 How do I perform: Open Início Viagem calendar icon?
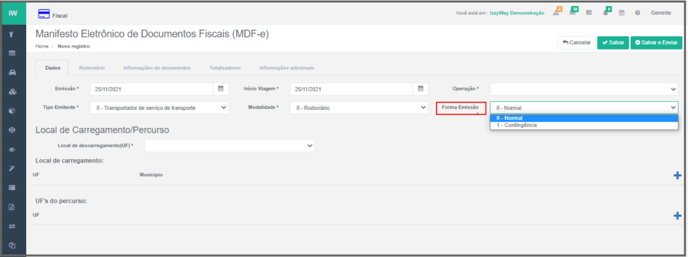[x=421, y=89]
